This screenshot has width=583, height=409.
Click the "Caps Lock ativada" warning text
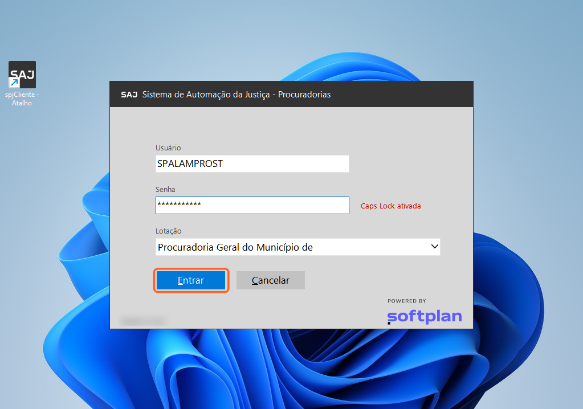click(390, 206)
